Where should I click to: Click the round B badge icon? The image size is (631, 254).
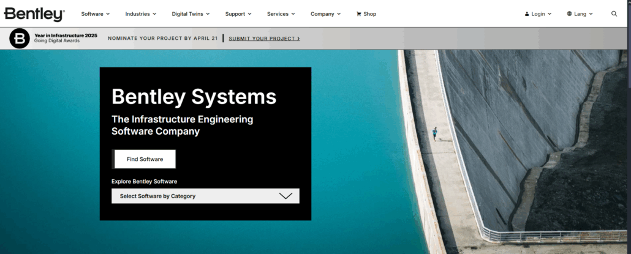point(20,39)
